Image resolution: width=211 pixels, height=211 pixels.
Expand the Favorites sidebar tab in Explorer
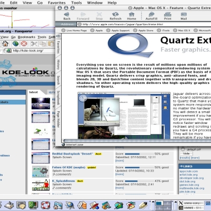point(58,47)
